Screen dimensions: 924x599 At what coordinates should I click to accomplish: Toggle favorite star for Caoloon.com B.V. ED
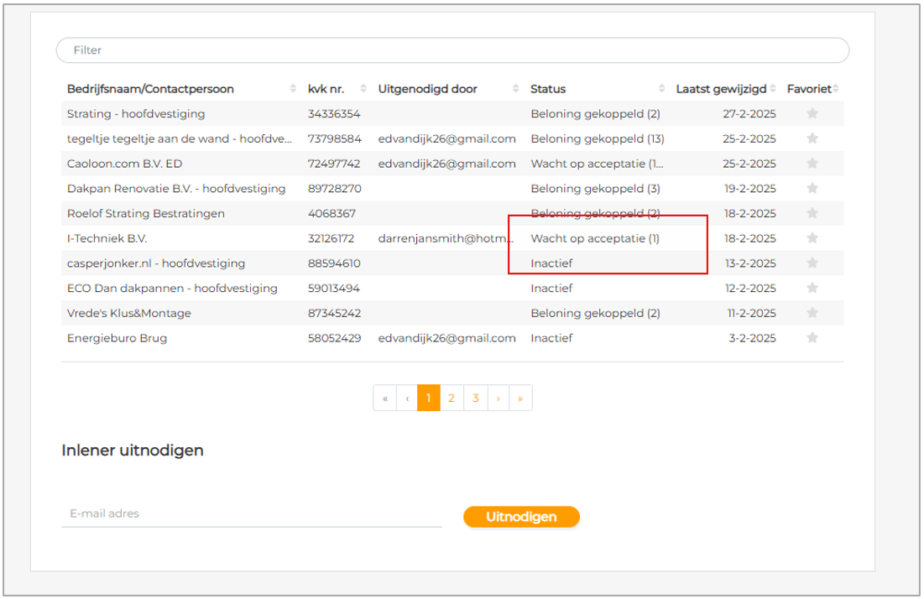point(812,164)
